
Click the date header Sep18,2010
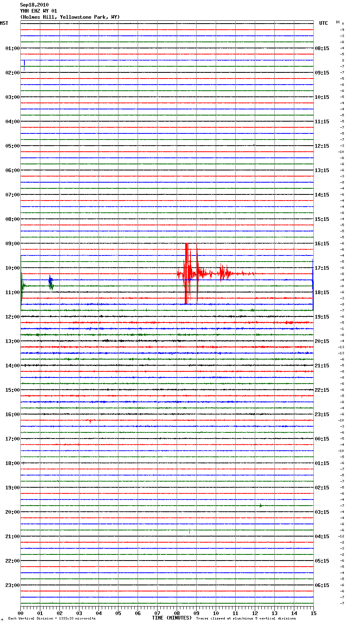(34, 5)
